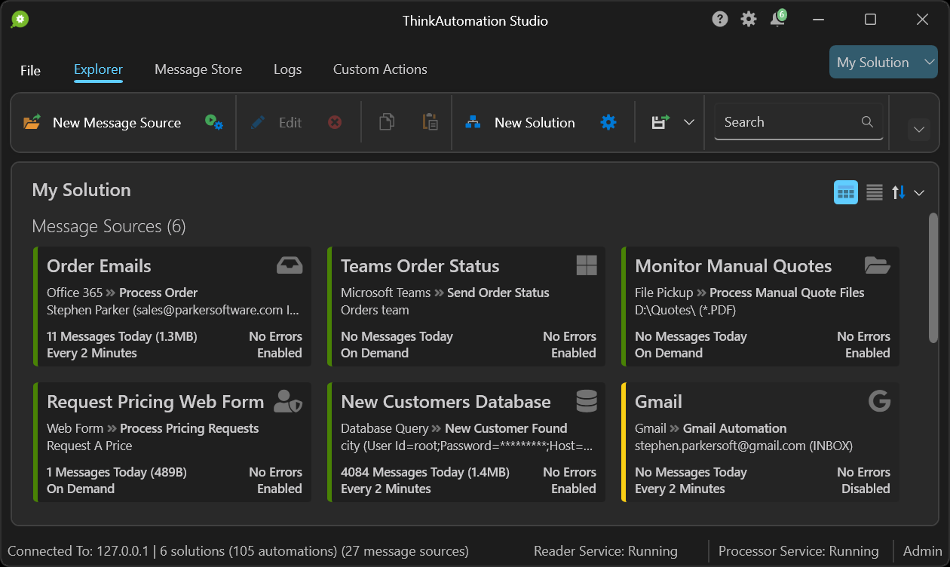The height and width of the screenshot is (567, 950).
Task: Click the run message source settings icon
Action: click(214, 122)
